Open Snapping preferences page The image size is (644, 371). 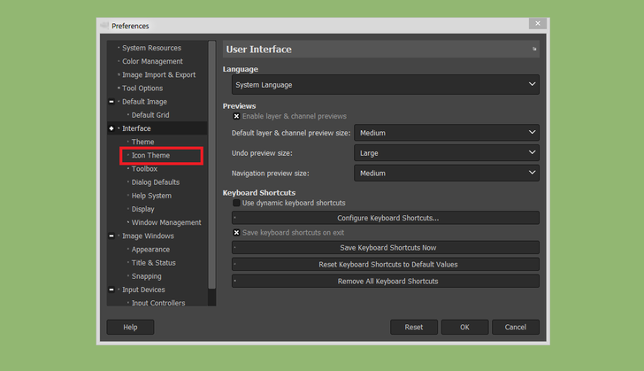pyautogui.click(x=146, y=276)
